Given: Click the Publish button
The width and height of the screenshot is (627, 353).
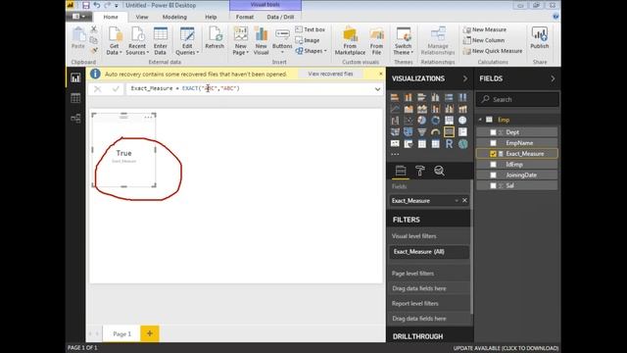Looking at the screenshot, I should coord(540,38).
